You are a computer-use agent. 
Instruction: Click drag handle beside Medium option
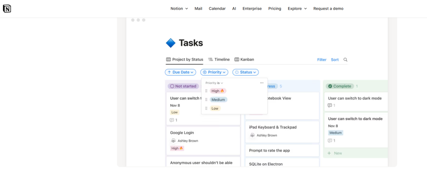coord(206,100)
